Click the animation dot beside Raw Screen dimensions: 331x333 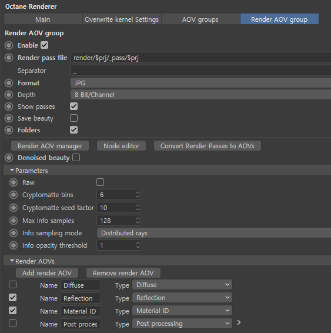pos(14,182)
